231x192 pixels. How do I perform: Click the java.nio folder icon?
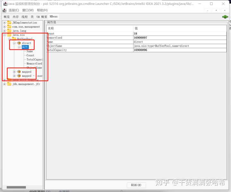pos(9,35)
